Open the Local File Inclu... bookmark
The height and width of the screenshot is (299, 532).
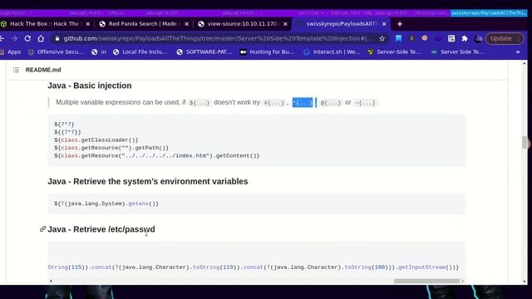(x=140, y=51)
